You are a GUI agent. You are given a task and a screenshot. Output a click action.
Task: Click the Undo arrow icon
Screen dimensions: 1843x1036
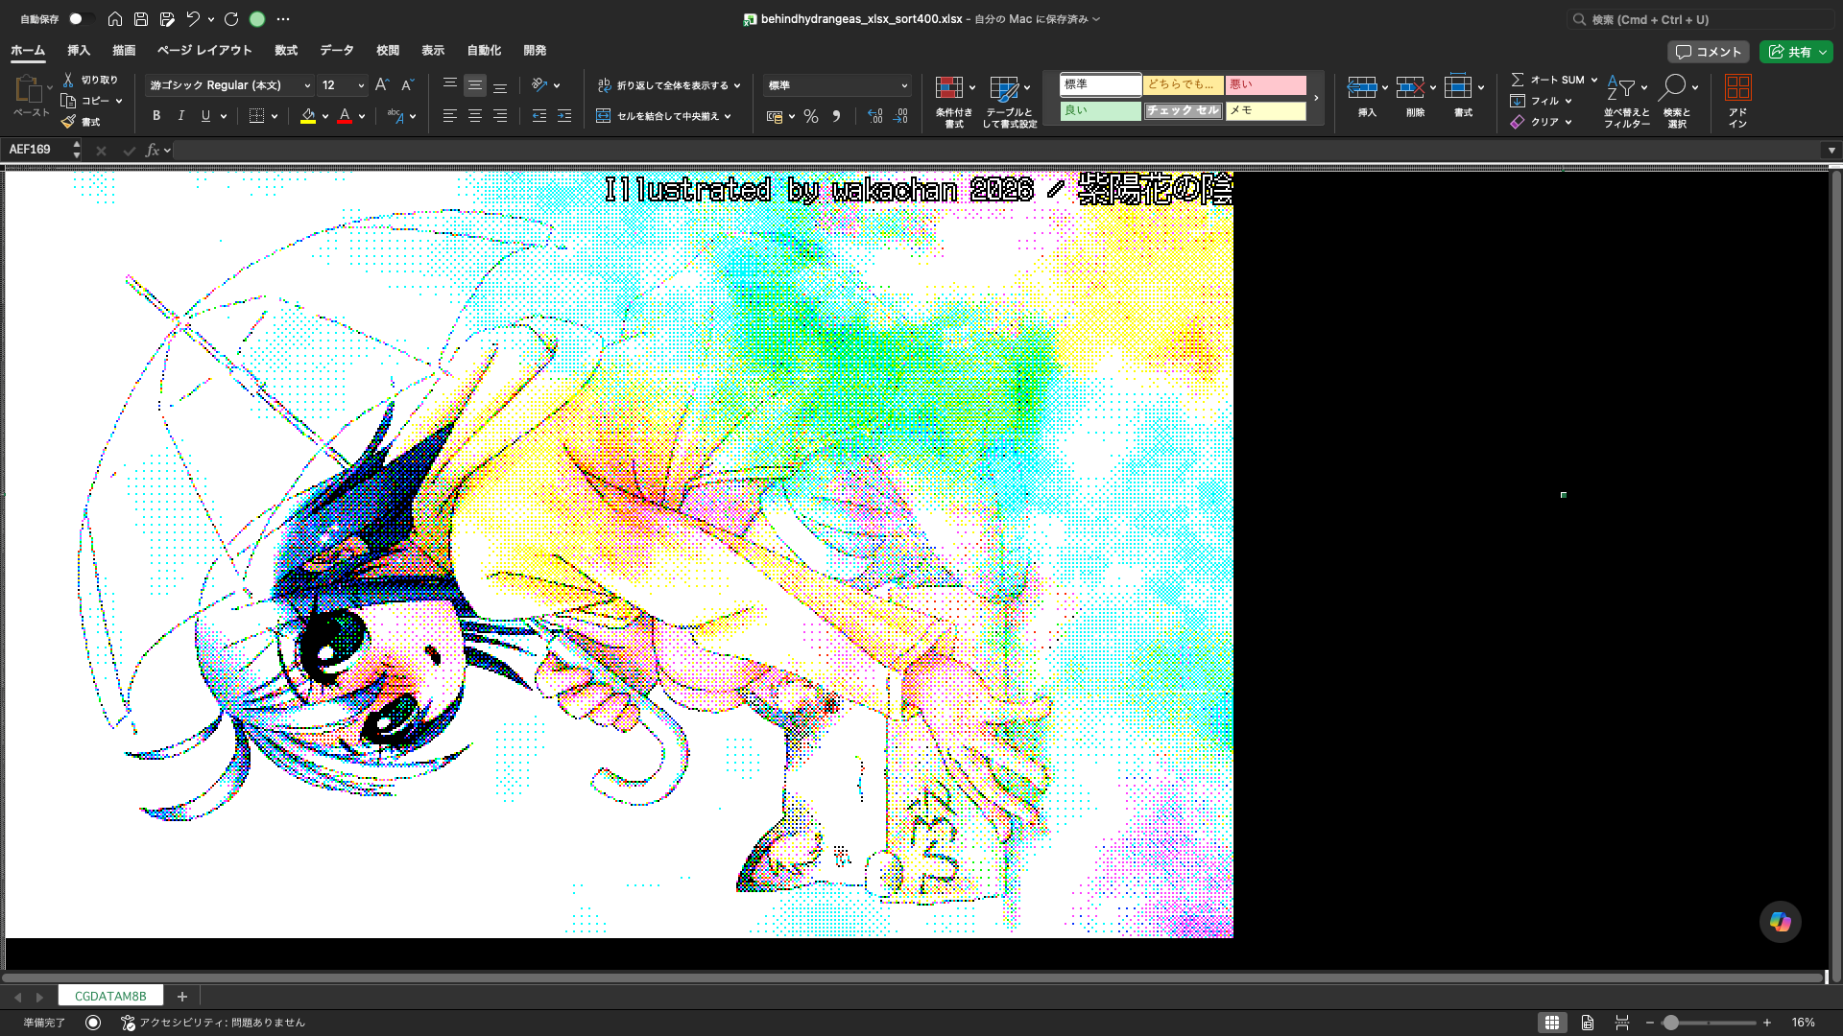[193, 19]
